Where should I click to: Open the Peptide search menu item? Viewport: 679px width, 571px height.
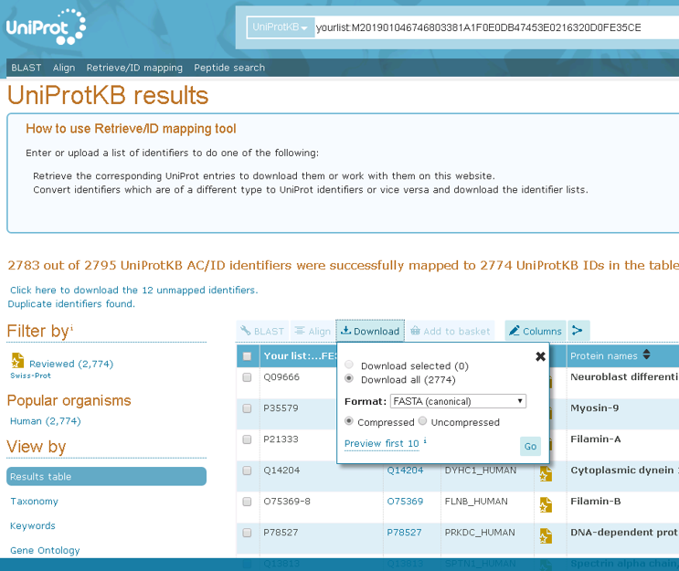[x=229, y=68]
